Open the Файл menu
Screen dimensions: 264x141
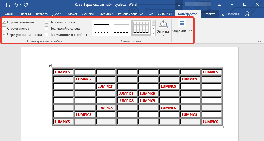pos(9,14)
